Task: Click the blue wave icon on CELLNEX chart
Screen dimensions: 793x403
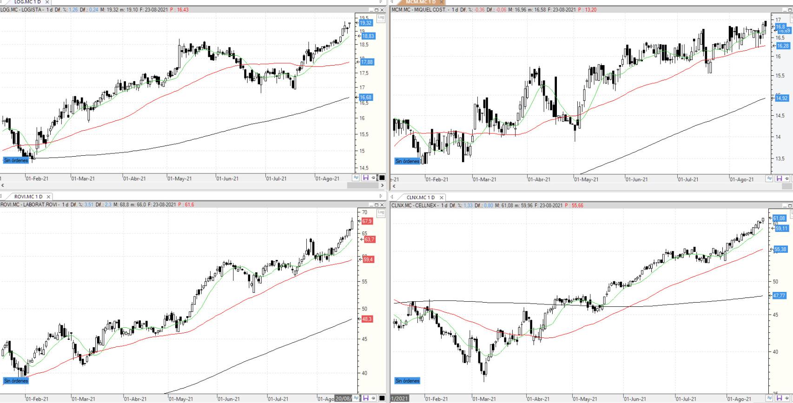Action: click(x=769, y=398)
